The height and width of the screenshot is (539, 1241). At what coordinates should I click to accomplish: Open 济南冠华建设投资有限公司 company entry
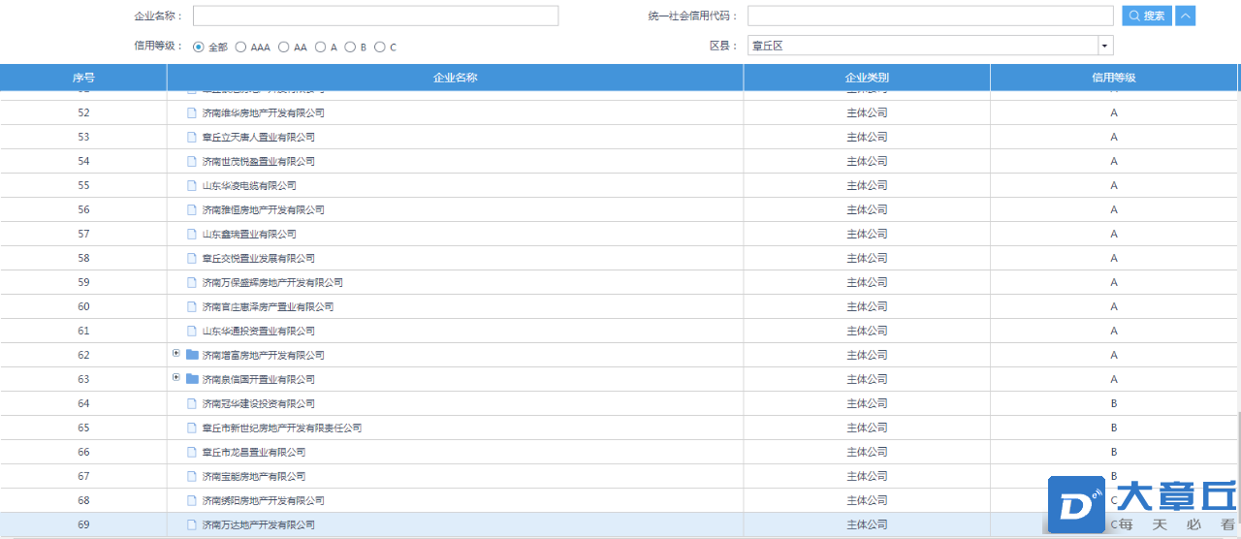[259, 404]
